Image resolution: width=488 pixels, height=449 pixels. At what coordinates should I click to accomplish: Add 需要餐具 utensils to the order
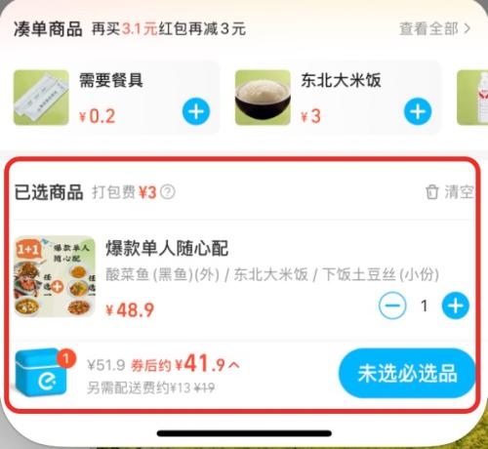196,111
